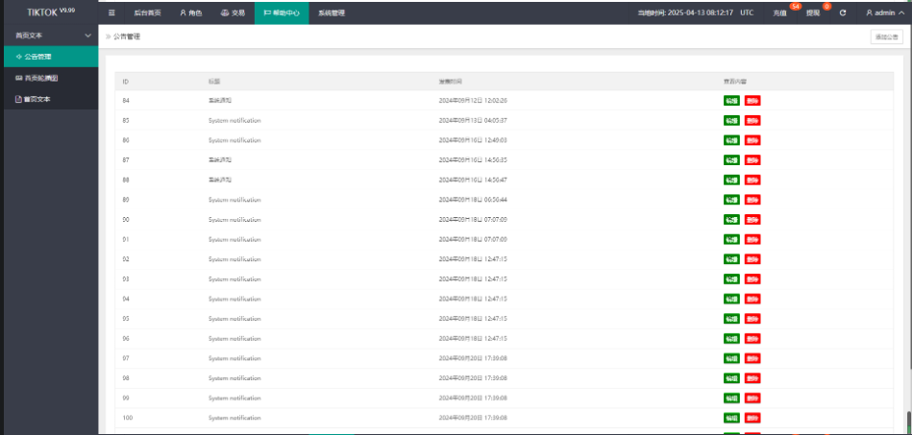The width and height of the screenshot is (912, 435).
Task: Edit announcement ID 93
Action: click(731, 279)
